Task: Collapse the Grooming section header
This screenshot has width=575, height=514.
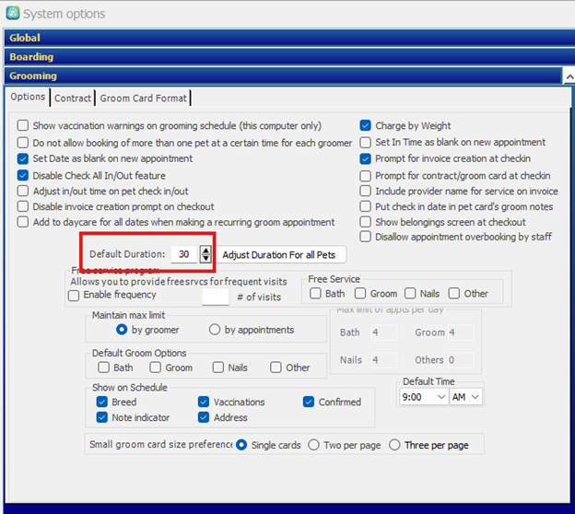Action: pos(283,76)
